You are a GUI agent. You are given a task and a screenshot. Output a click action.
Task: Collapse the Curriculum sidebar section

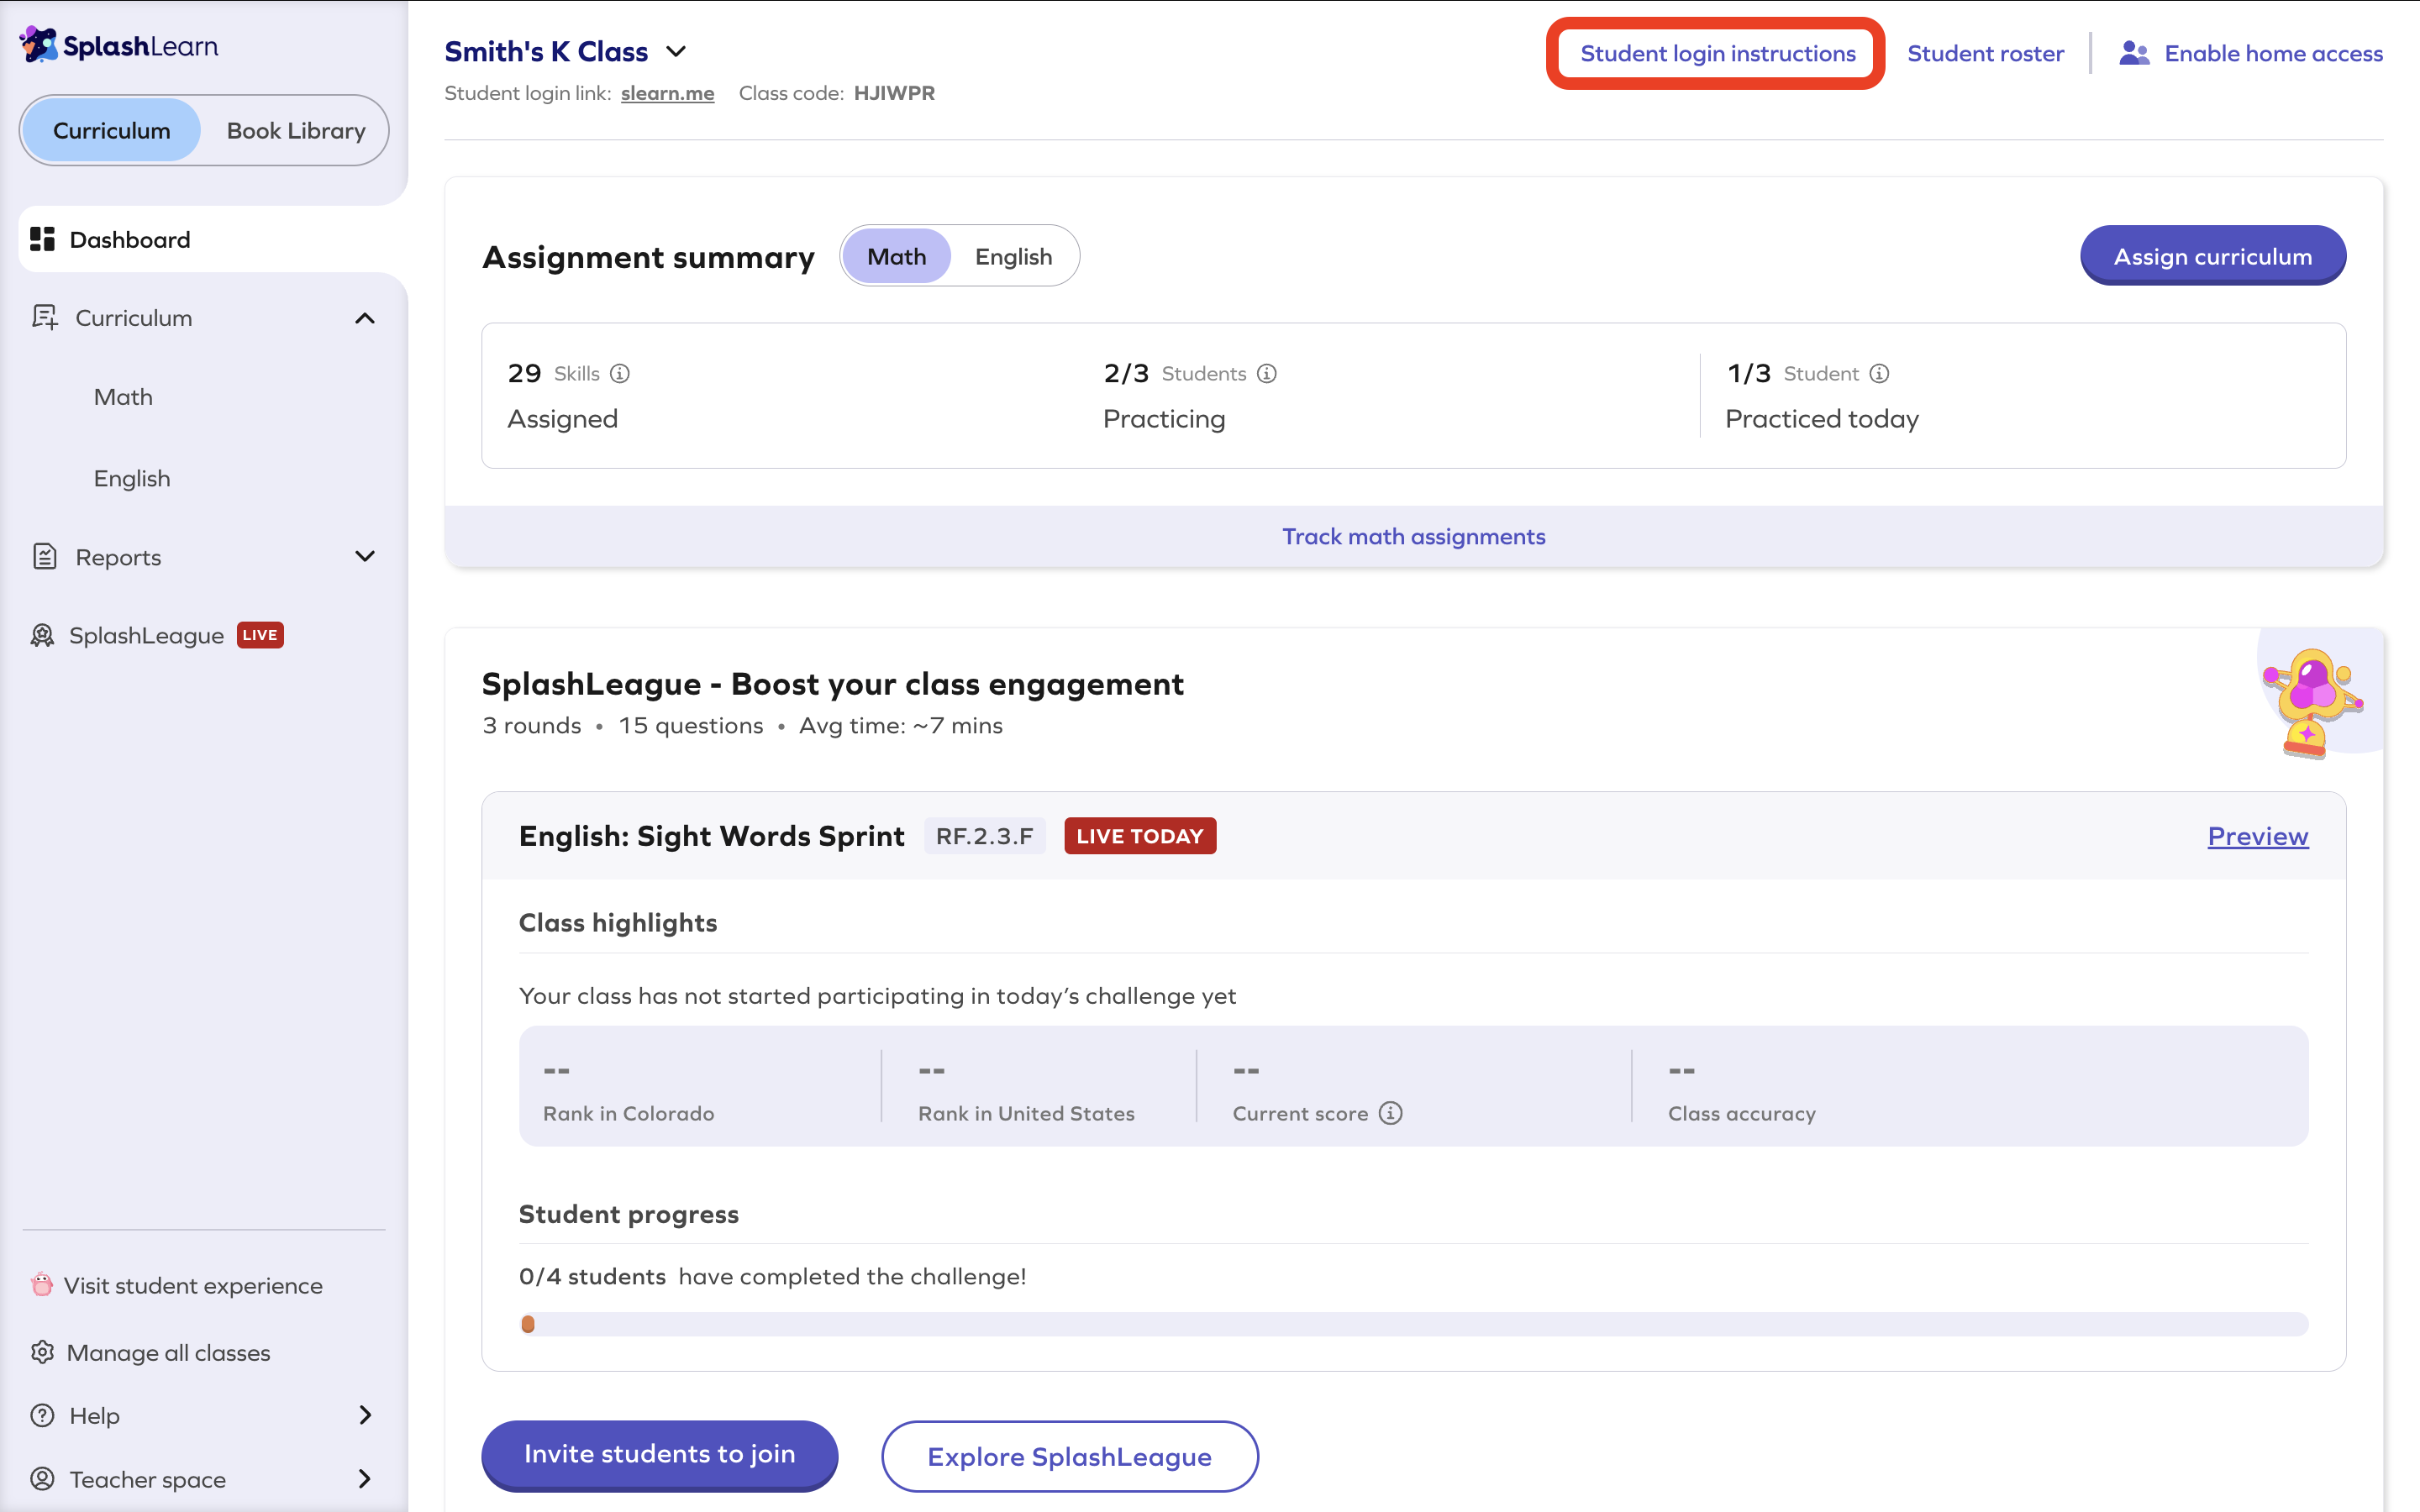[365, 318]
